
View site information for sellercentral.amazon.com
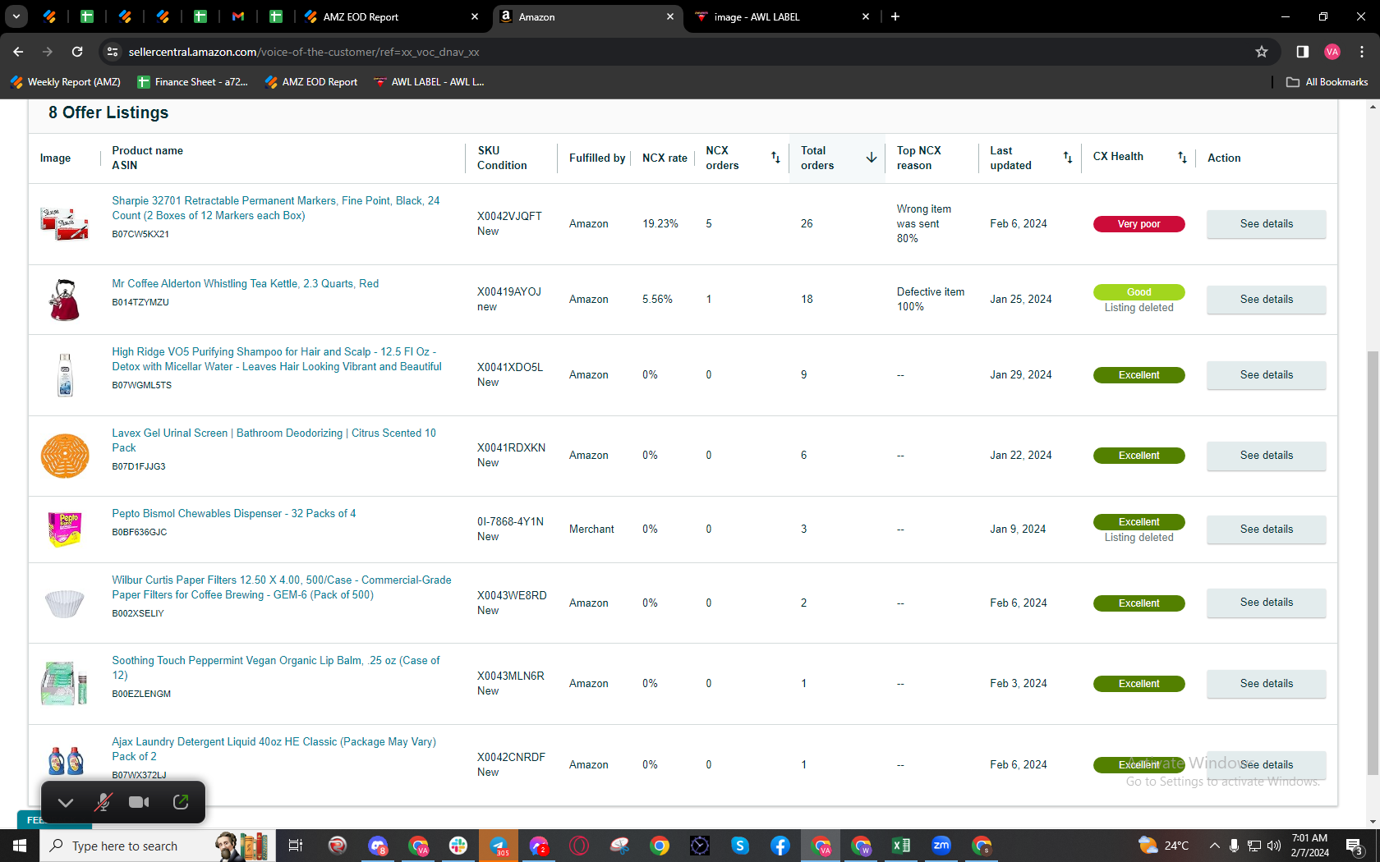(x=113, y=52)
